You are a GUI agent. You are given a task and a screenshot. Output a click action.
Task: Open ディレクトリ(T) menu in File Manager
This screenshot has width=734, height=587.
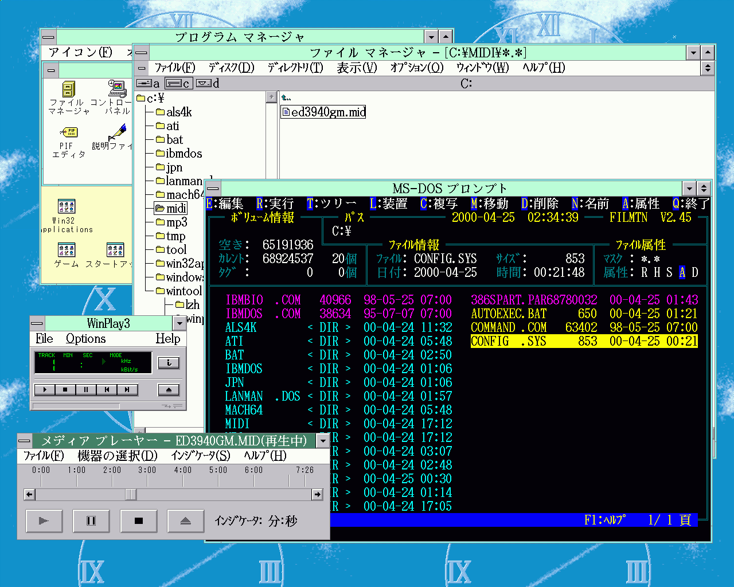tap(295, 68)
